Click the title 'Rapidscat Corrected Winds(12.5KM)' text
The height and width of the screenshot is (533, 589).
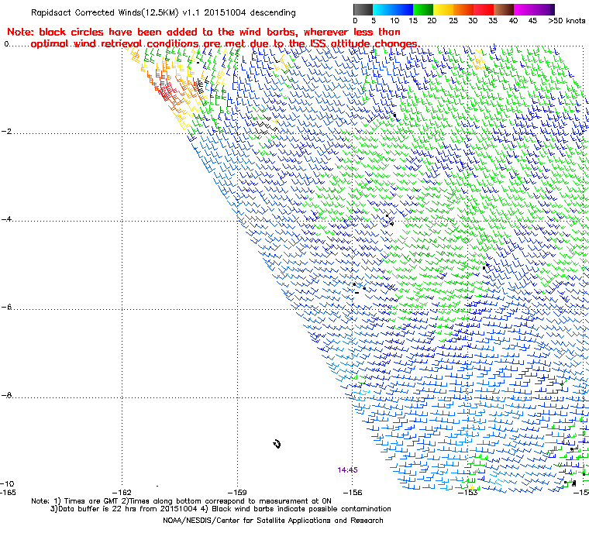click(105, 12)
